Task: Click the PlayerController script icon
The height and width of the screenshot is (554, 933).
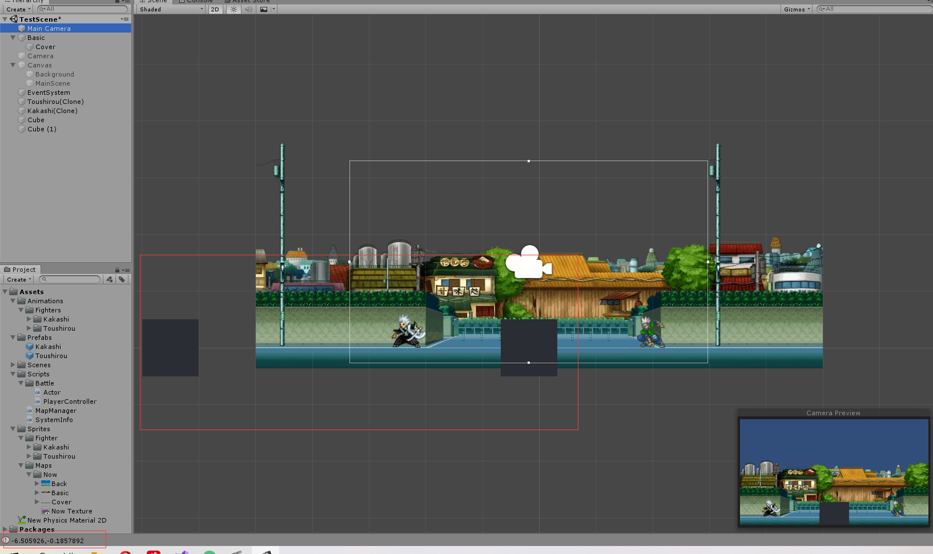Action: [x=38, y=402]
